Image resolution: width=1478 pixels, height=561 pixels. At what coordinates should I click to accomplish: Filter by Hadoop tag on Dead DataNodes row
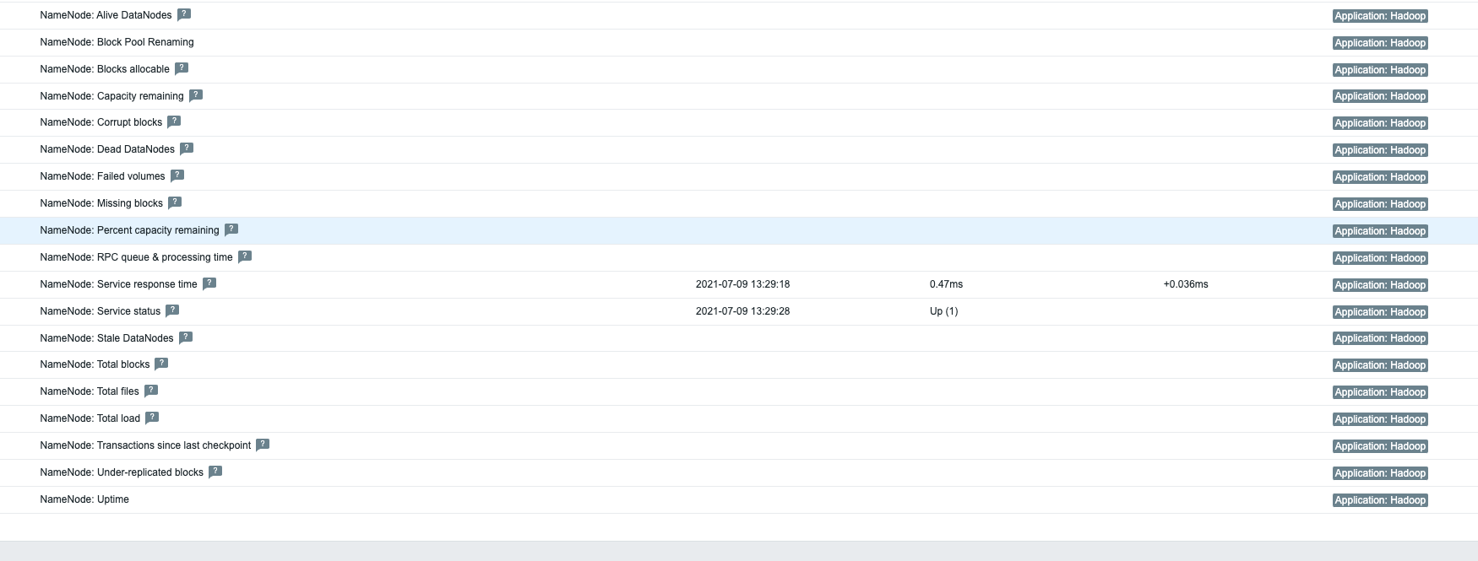(1380, 150)
